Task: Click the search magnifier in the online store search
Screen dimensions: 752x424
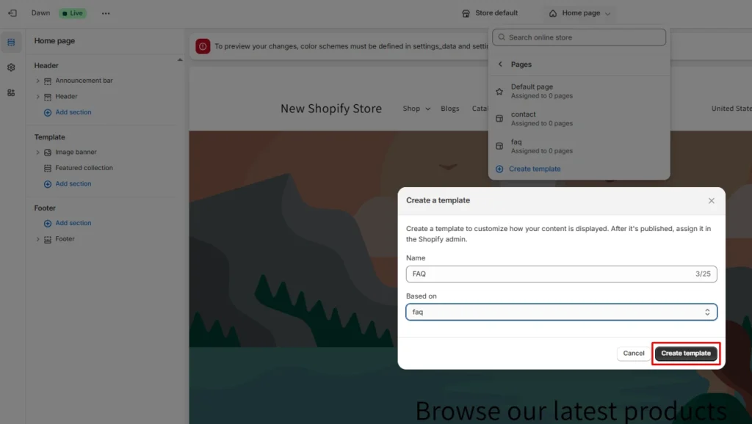Action: (501, 37)
